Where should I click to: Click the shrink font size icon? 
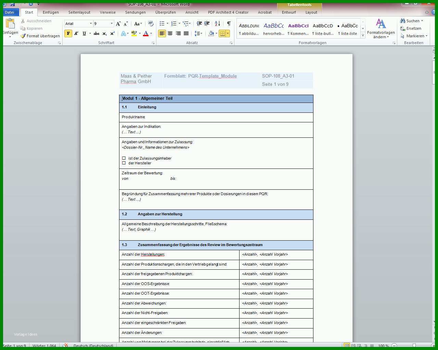(126, 24)
